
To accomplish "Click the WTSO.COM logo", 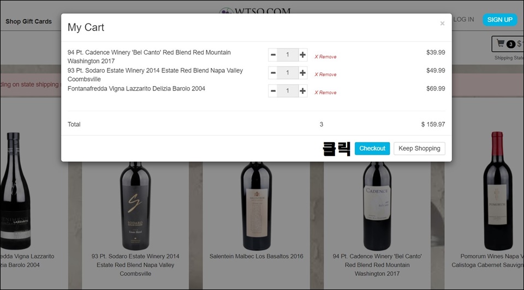I will tap(255, 11).
